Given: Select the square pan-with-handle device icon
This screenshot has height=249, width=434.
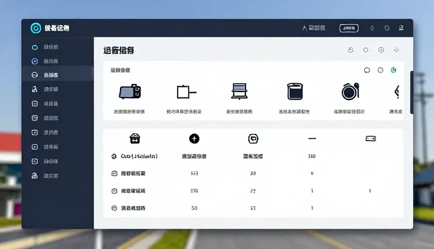Looking at the screenshot, I should click(186, 92).
